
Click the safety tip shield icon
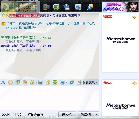[3, 15]
